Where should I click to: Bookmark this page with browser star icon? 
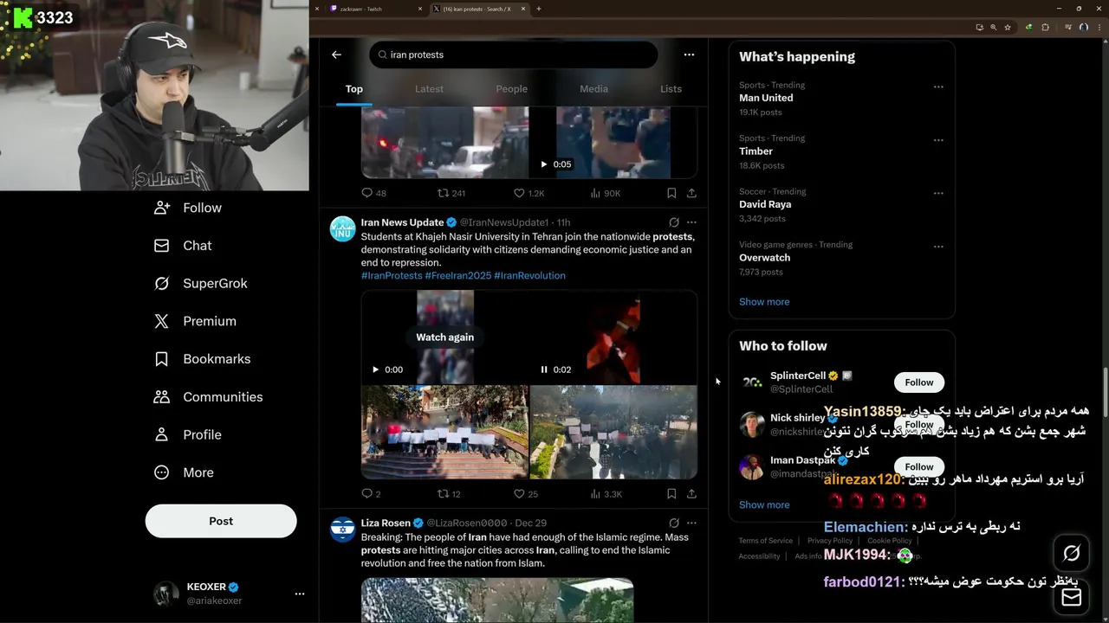(x=1008, y=27)
